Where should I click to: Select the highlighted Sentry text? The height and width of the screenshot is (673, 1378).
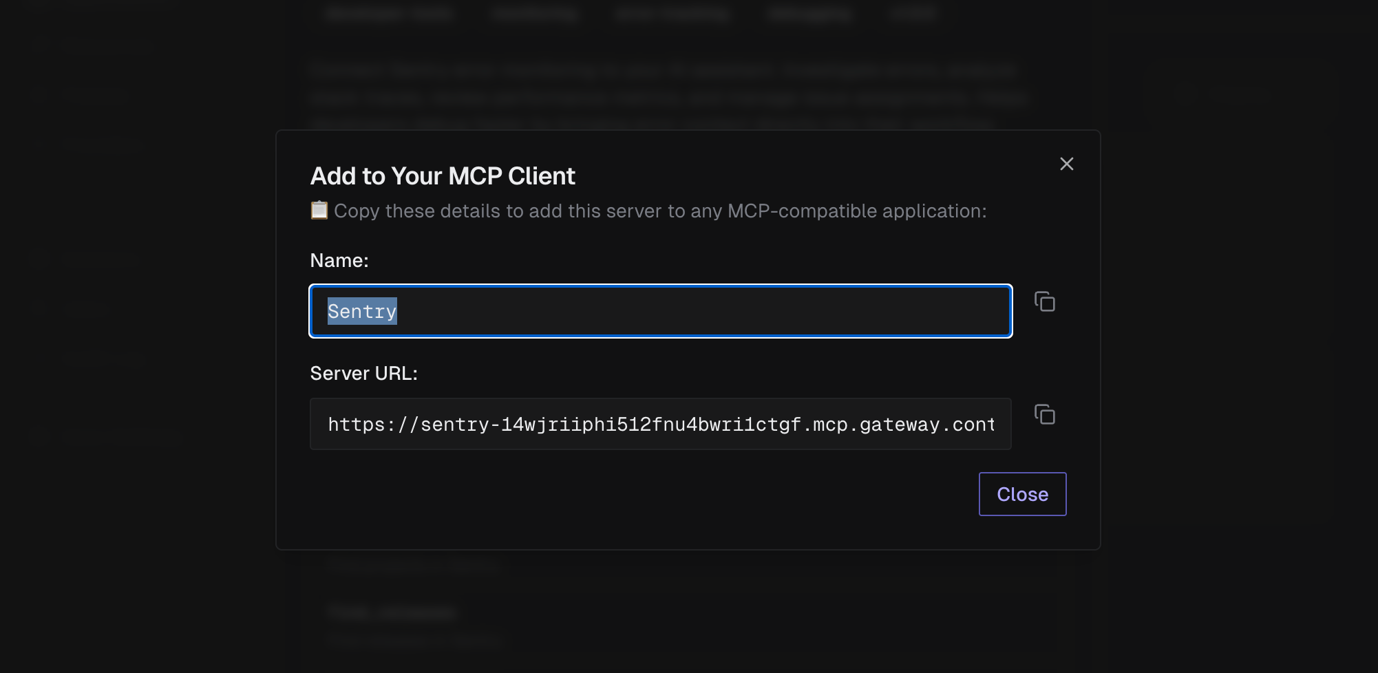362,311
